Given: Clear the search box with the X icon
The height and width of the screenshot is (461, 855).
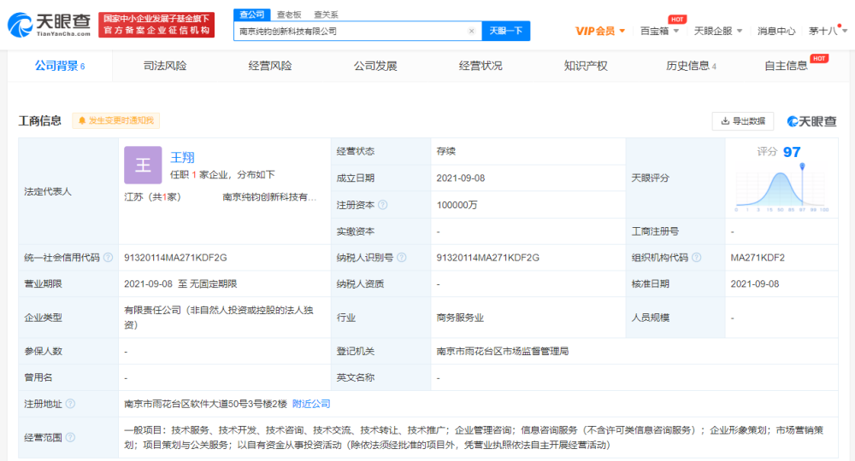Looking at the screenshot, I should [472, 31].
